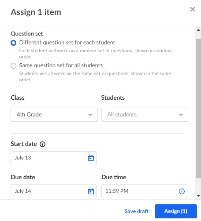Focus the July 13 start date field

click(53, 158)
